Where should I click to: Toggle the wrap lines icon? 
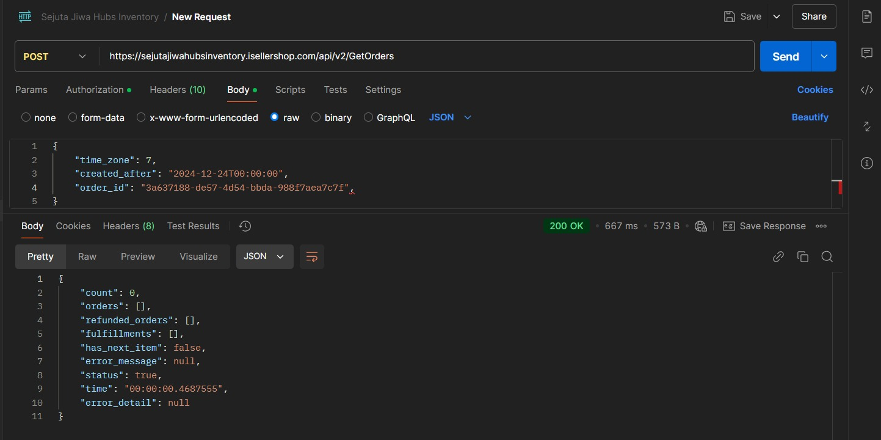(311, 257)
